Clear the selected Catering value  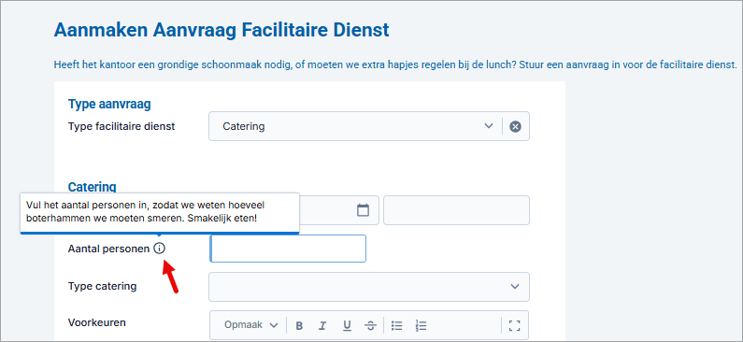point(515,126)
